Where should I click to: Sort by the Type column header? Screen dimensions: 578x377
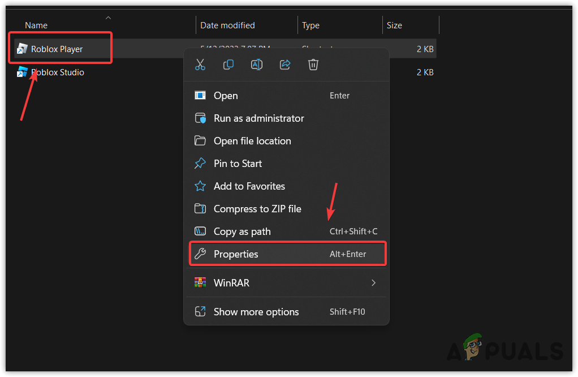pos(310,25)
